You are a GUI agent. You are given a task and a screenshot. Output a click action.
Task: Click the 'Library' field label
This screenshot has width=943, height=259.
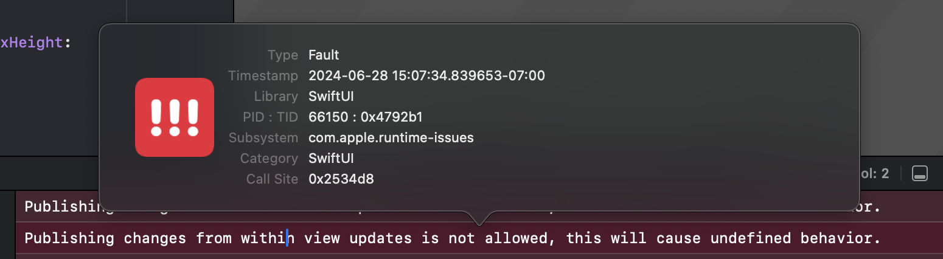pyautogui.click(x=276, y=97)
